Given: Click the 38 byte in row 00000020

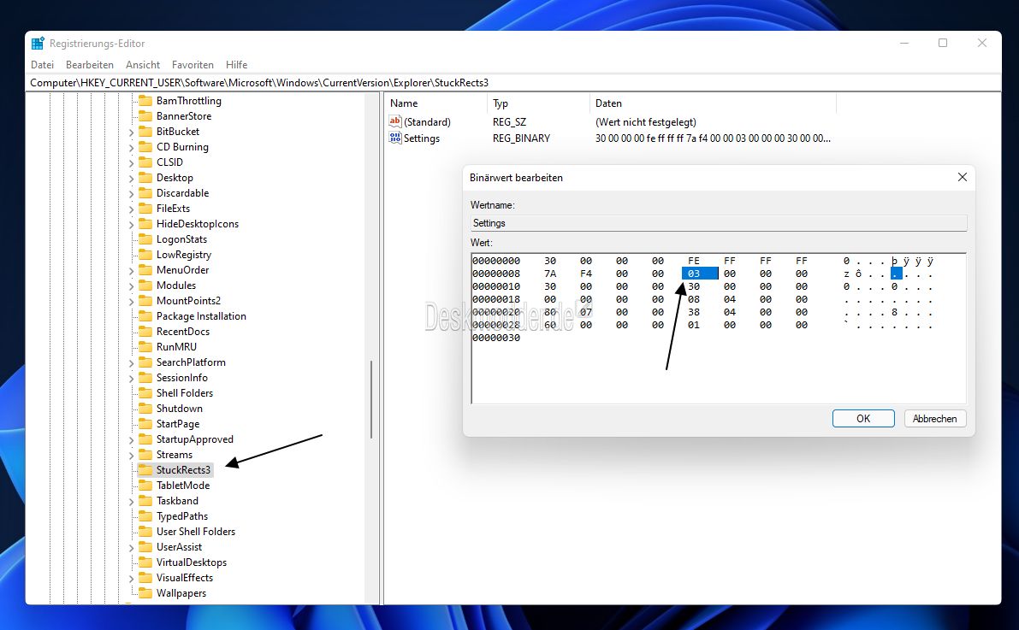Looking at the screenshot, I should click(x=693, y=312).
